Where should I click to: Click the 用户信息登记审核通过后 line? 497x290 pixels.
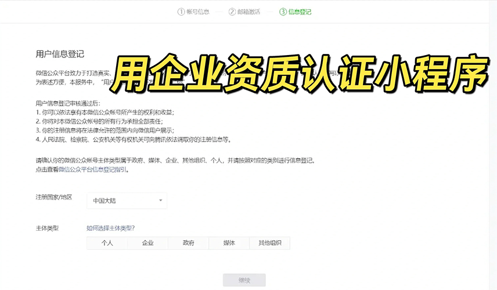click(x=68, y=103)
